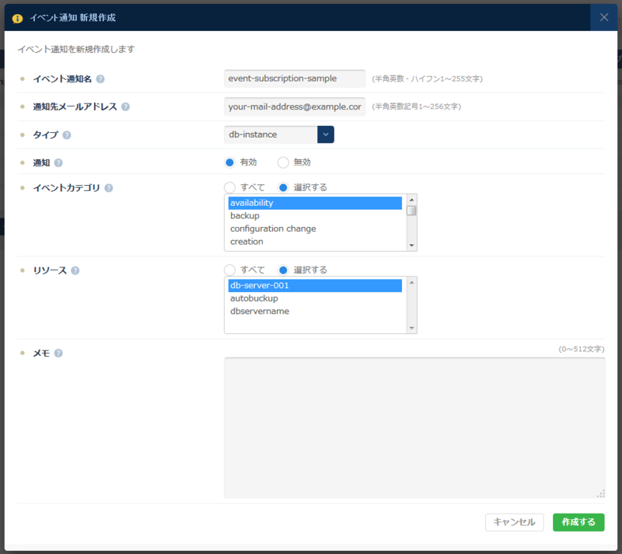This screenshot has width=622, height=554.
Task: Open the db-instance type dropdown
Action: (x=324, y=134)
